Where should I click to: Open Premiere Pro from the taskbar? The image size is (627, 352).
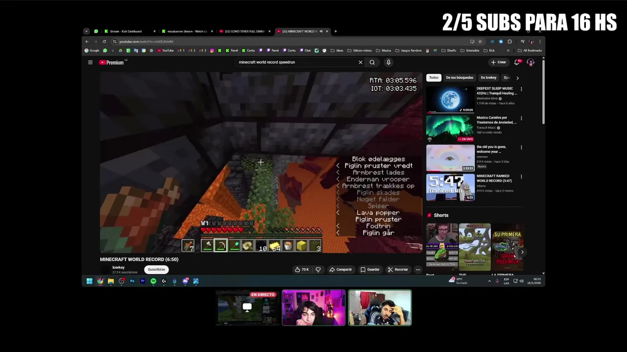click(x=143, y=281)
